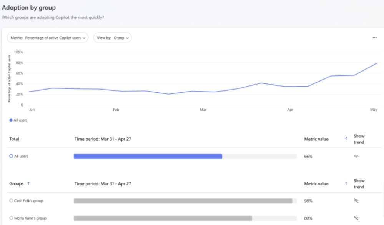Click the All users progress bar
This screenshot has height=225, width=384.
pos(148,156)
